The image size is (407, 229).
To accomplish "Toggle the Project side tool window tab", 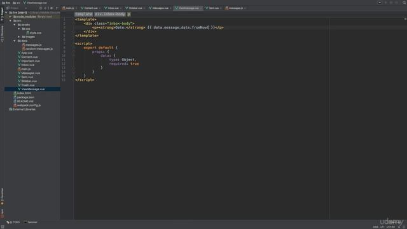I will coord(2,14).
